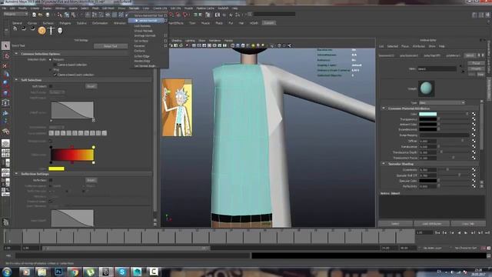Open Photoshop from the Windows taskbar
The width and height of the screenshot is (492, 277).
pos(58,272)
